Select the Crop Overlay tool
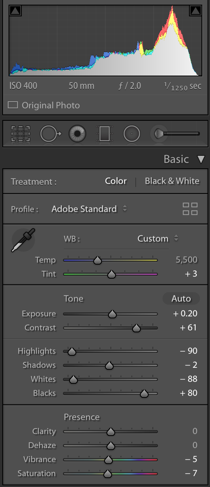Screen dimensions: 210x487 click(x=20, y=134)
